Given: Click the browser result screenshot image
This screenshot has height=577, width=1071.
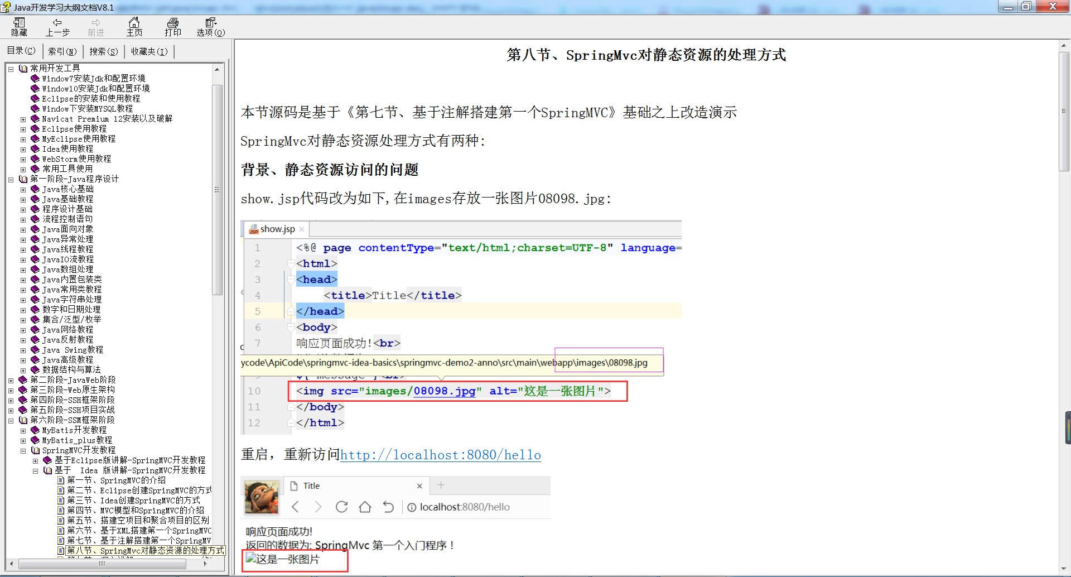Looking at the screenshot, I should point(395,525).
